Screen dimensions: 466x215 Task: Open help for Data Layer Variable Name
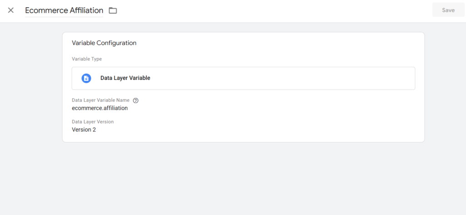[136, 100]
